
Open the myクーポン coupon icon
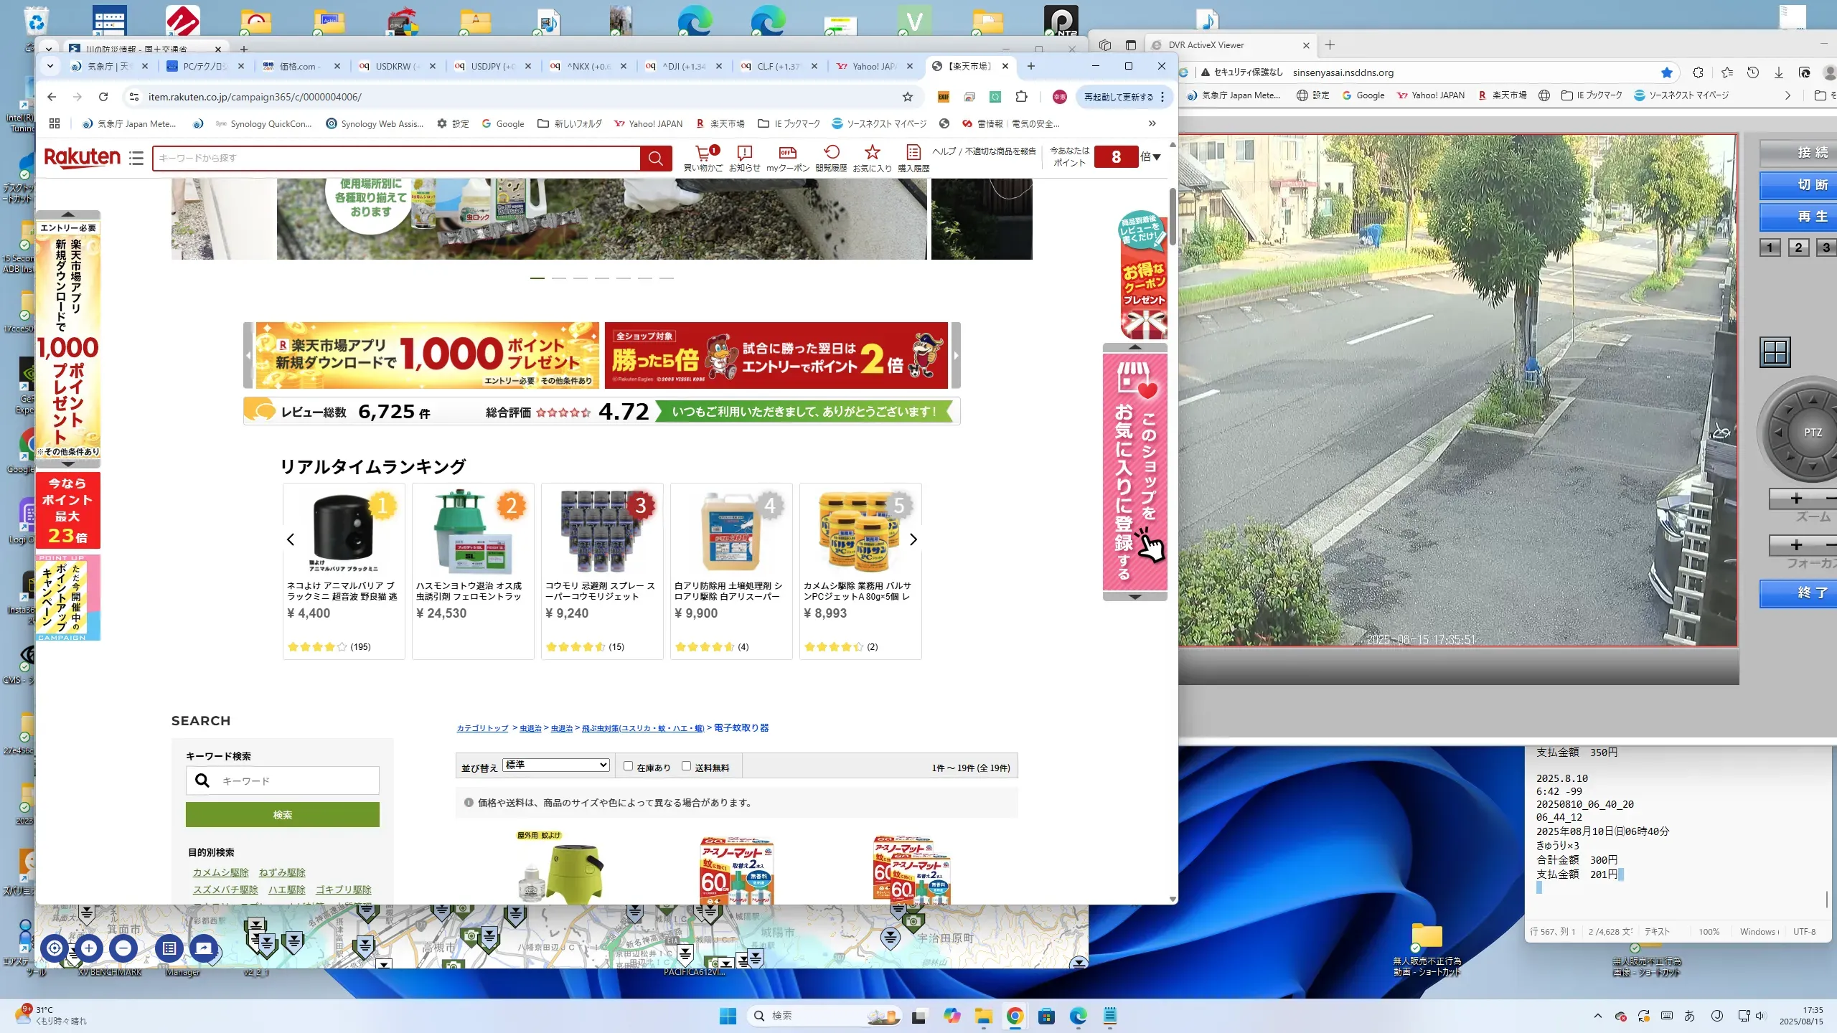pyautogui.click(x=787, y=154)
